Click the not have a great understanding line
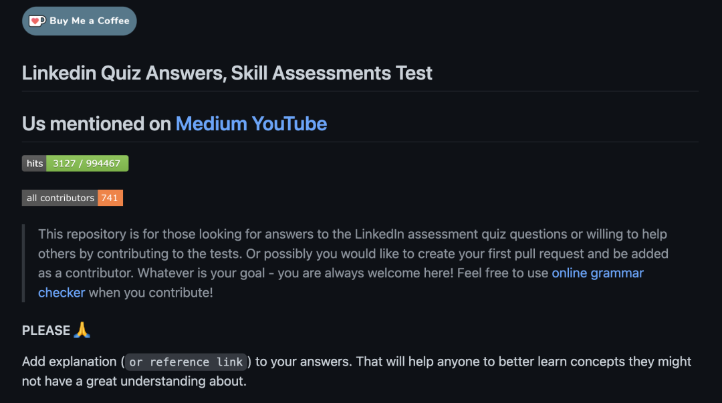Image resolution: width=722 pixels, height=403 pixels. [x=134, y=382]
